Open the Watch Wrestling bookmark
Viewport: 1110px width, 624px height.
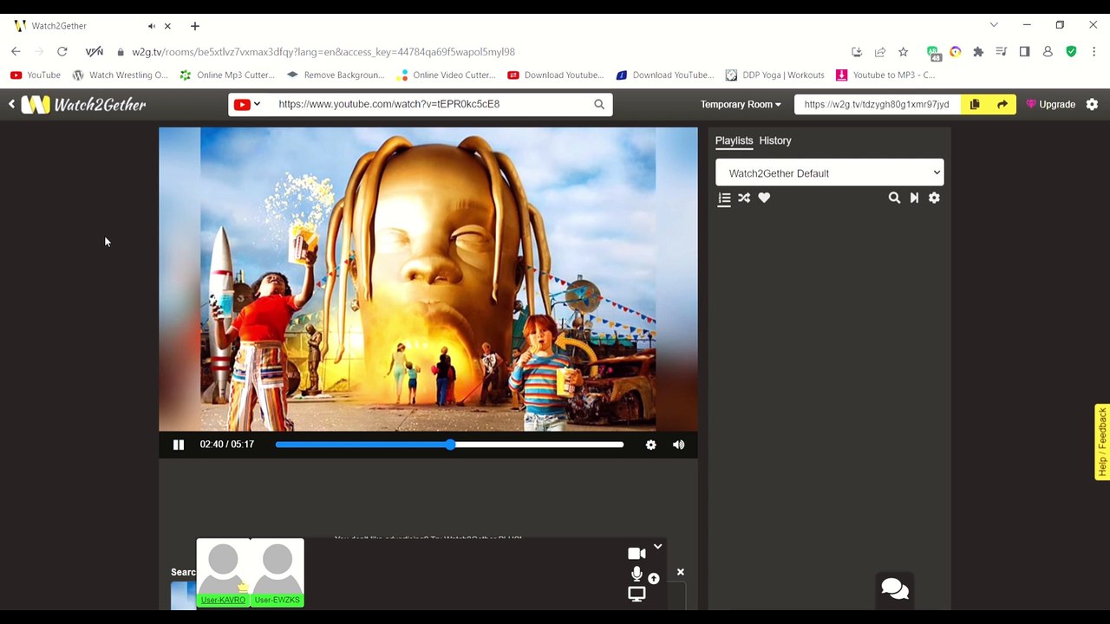click(x=121, y=75)
